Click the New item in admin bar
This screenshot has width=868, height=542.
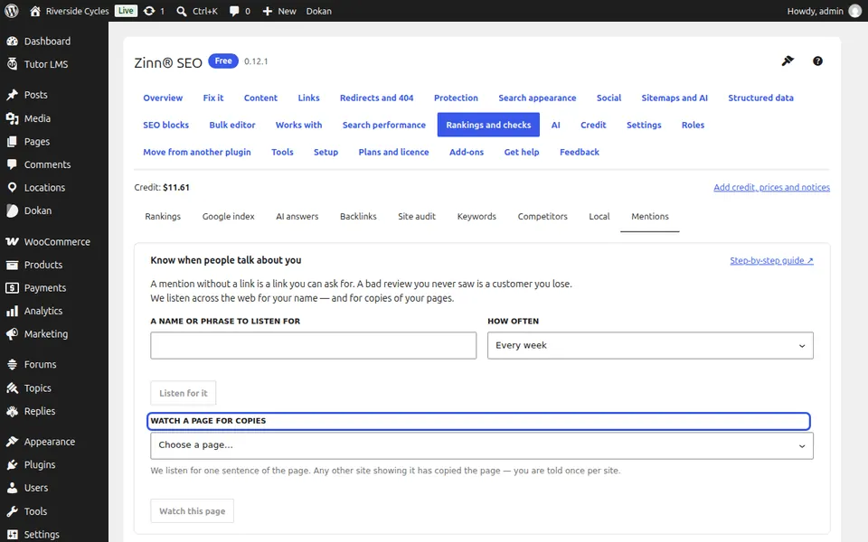click(279, 11)
